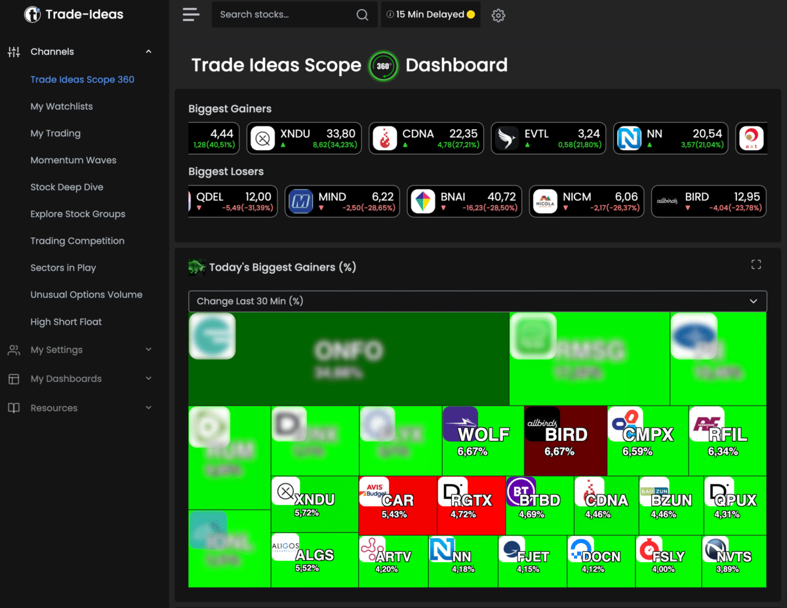Open Stock Deep Dive

[x=67, y=187]
